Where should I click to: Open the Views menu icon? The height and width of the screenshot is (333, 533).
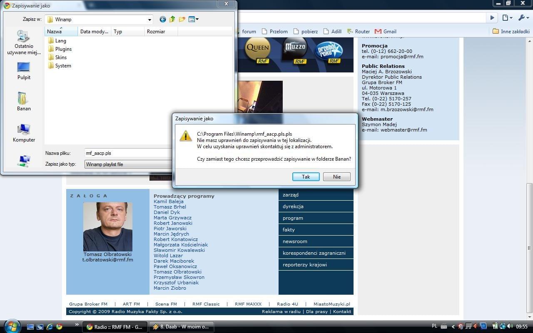(x=194, y=19)
